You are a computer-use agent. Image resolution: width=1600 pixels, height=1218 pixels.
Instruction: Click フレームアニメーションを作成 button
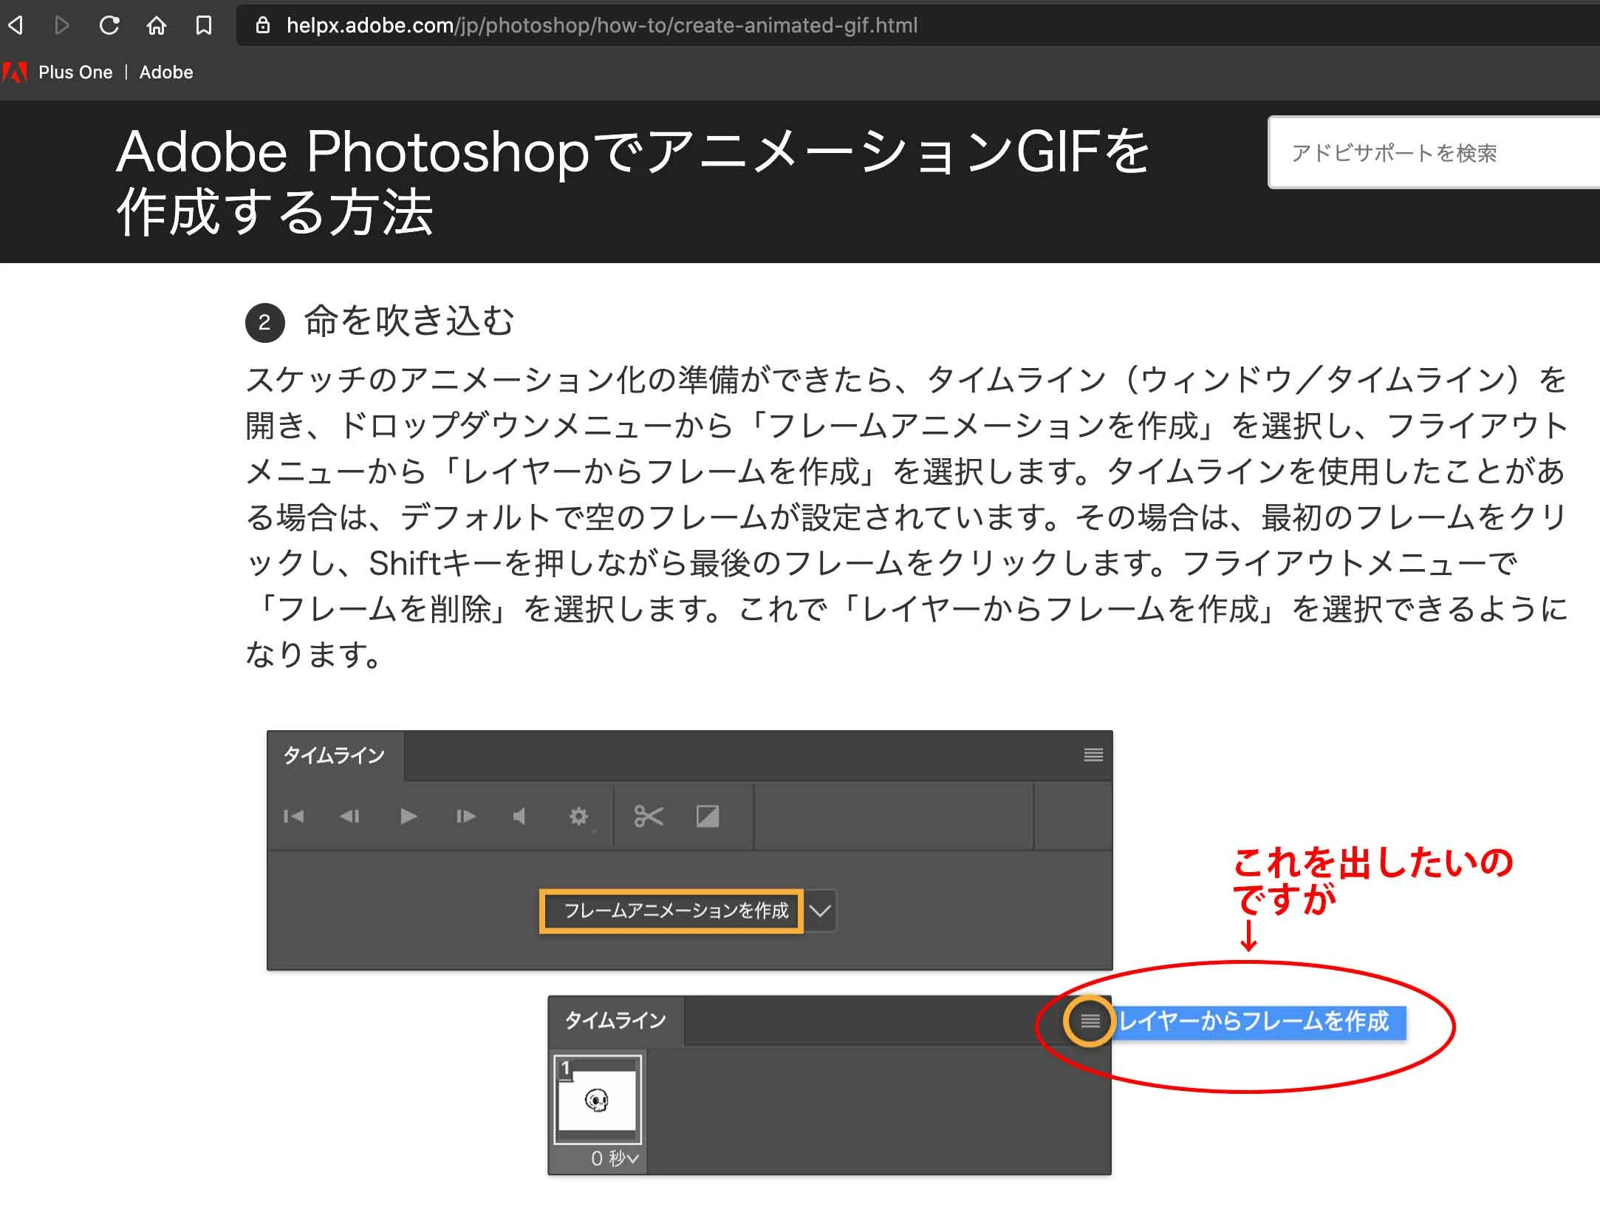tap(671, 911)
